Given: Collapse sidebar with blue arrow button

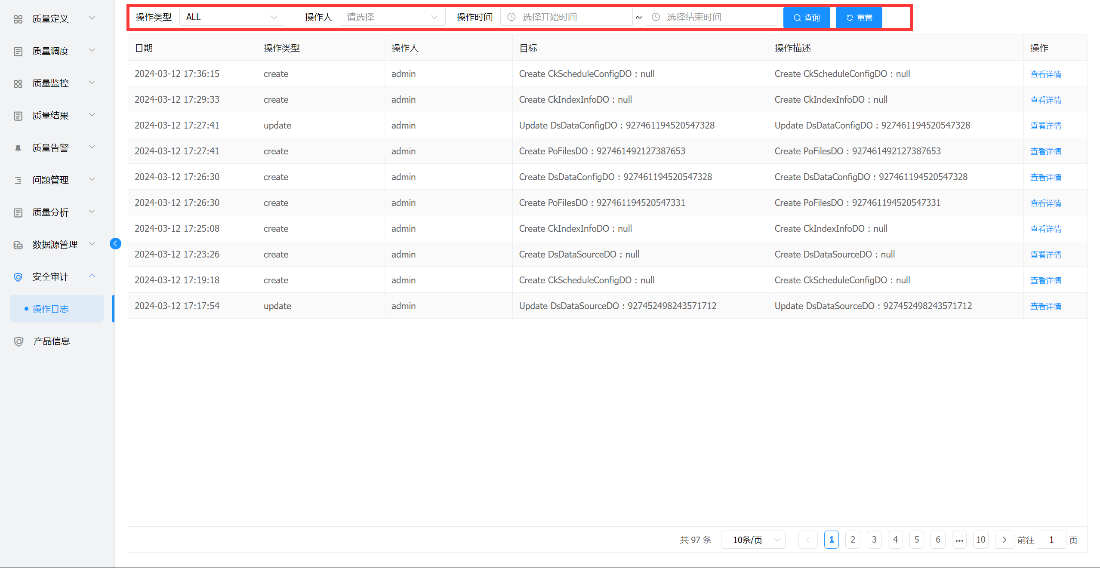Looking at the screenshot, I should [x=115, y=244].
